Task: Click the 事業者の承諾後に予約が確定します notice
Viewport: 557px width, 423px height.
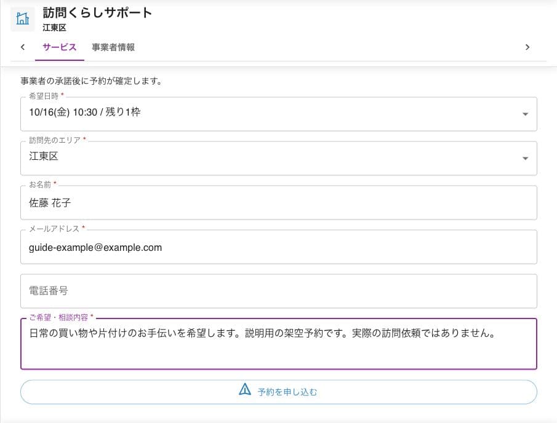Action: pos(91,81)
